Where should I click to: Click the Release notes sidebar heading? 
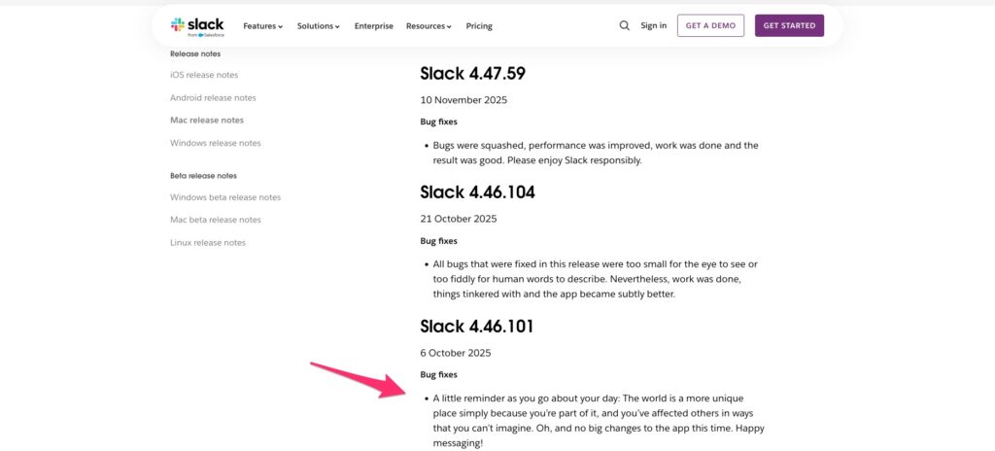[x=195, y=54]
